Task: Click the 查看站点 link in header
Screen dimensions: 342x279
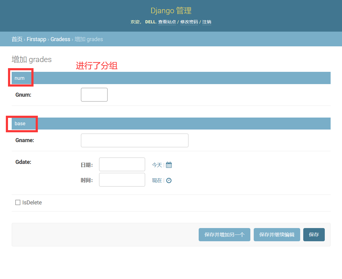Action: pos(167,22)
